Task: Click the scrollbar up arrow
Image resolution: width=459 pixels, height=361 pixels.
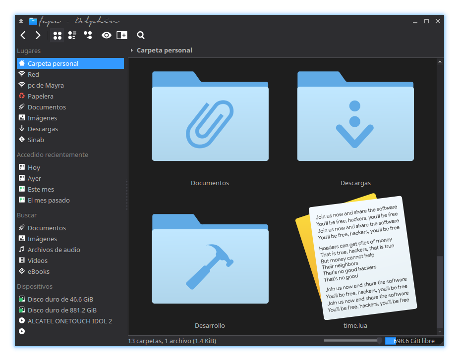Action: tap(440, 61)
